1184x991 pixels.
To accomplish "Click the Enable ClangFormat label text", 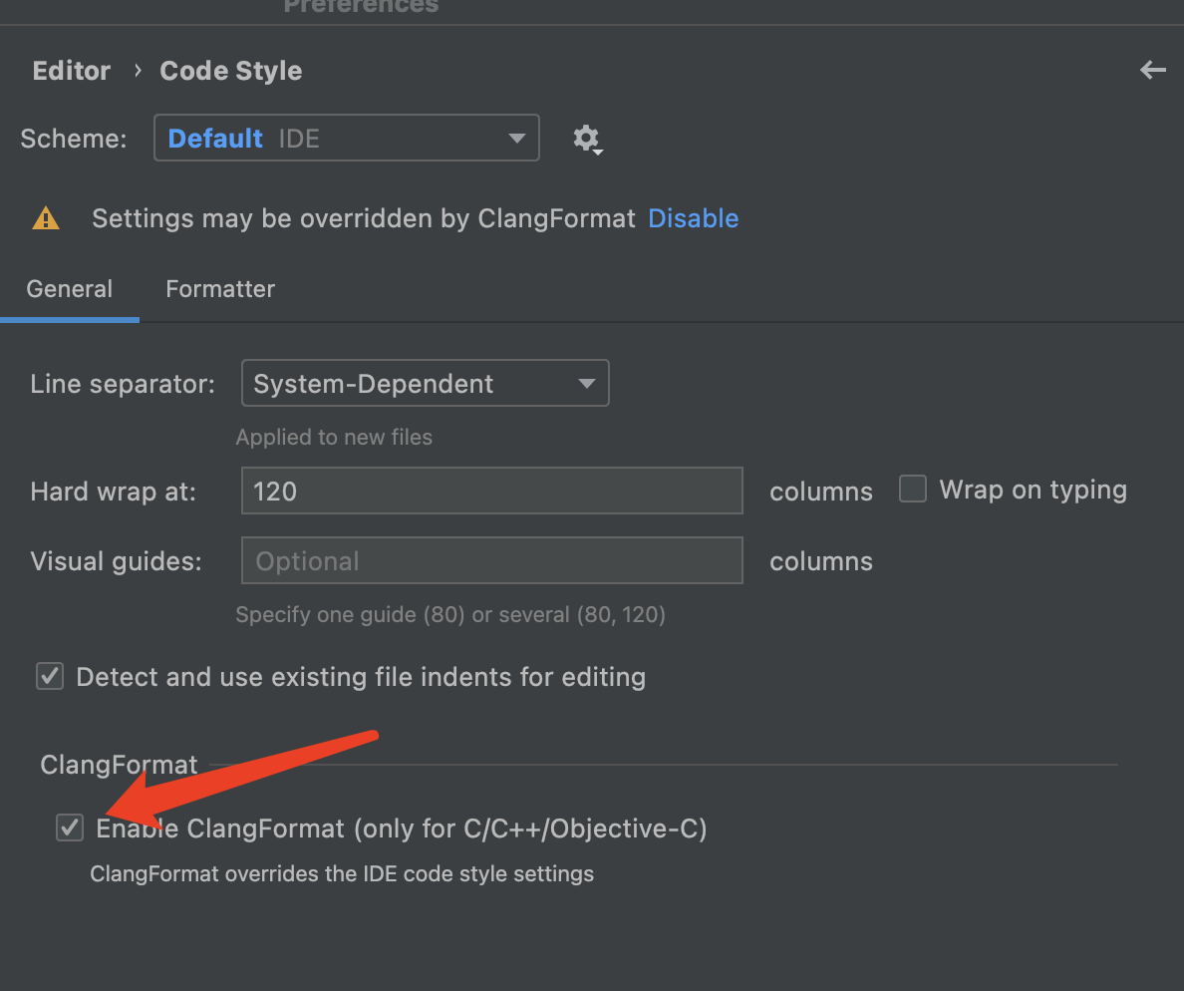I will pos(402,827).
